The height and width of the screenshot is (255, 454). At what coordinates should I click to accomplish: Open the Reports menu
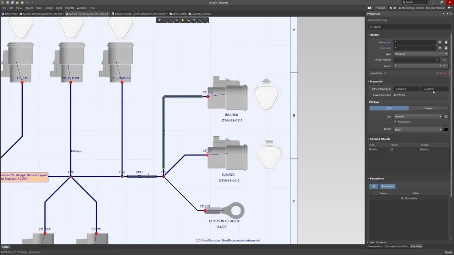click(x=69, y=8)
